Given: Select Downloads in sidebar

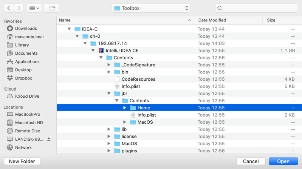Looking at the screenshot, I should click(26, 28).
